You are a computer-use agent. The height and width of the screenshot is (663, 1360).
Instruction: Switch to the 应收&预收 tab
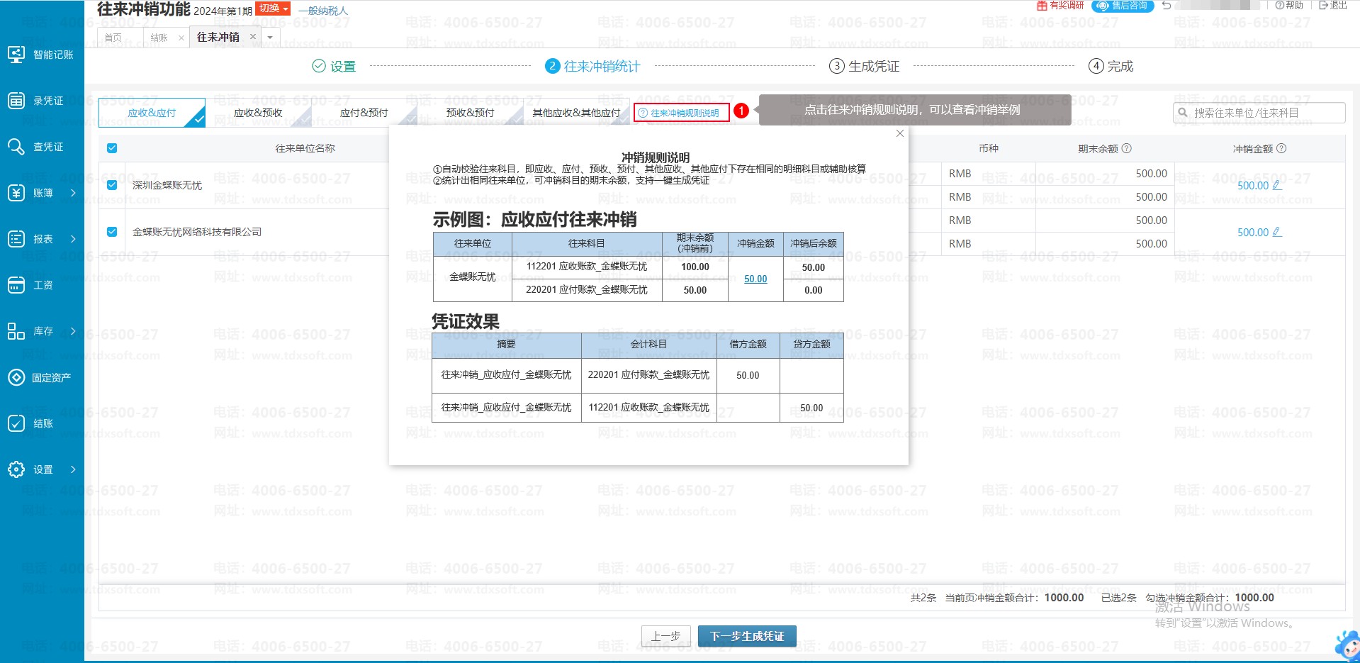(x=258, y=113)
